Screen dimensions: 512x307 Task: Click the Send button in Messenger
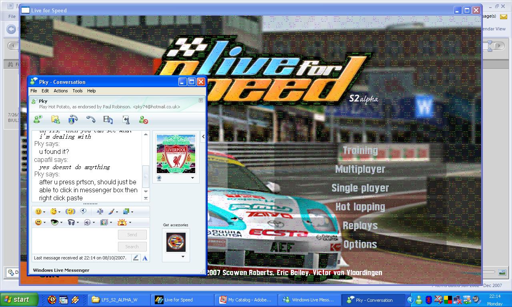[x=132, y=235]
